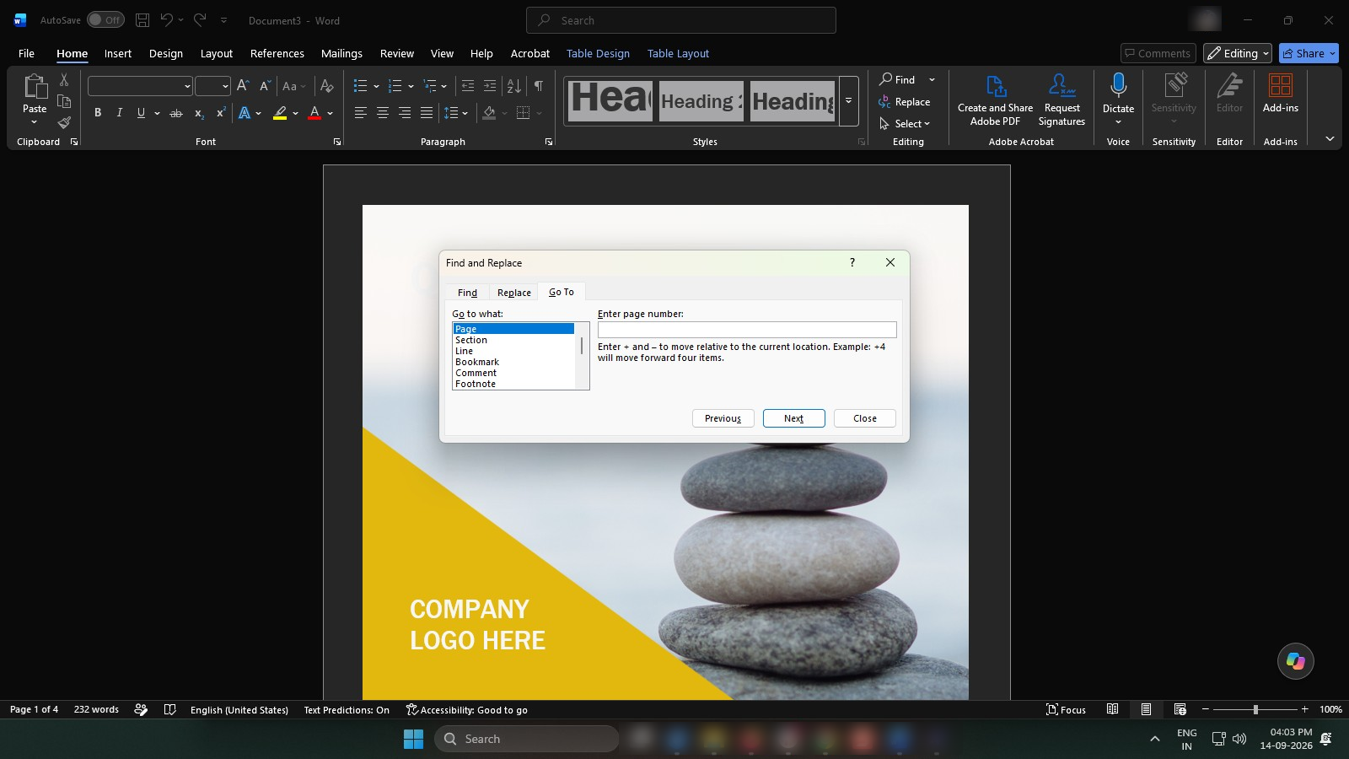Adjust the zoom slider
Viewport: 1349px width, 759px height.
(1255, 709)
